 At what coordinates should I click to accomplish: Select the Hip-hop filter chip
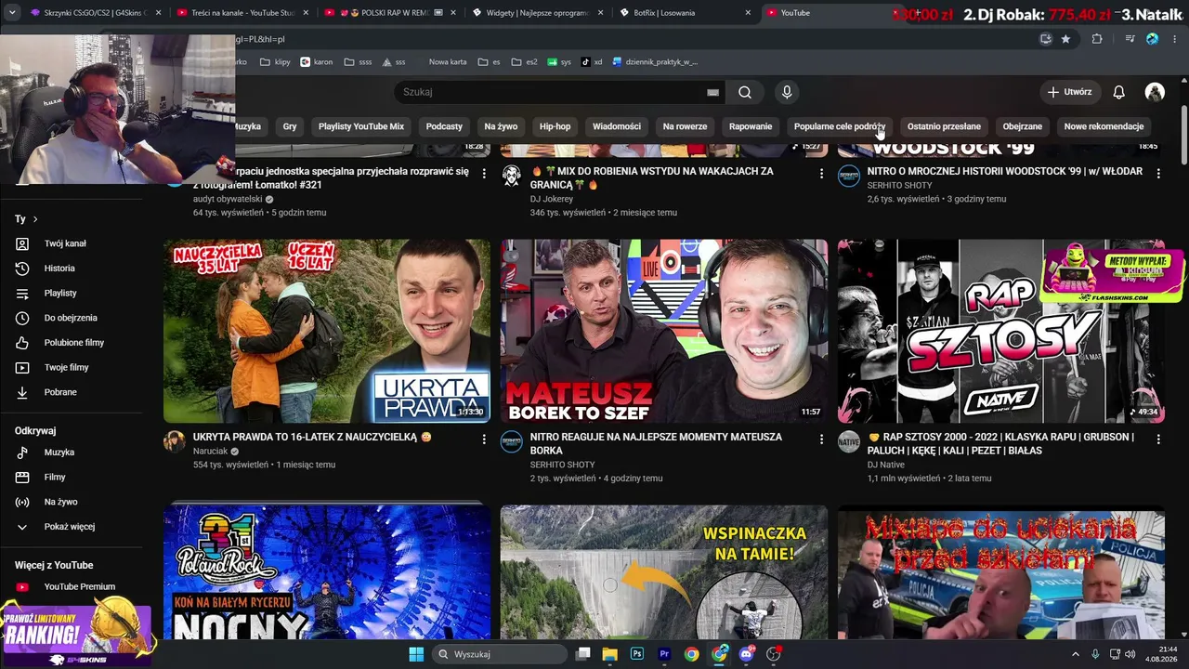[x=555, y=126]
